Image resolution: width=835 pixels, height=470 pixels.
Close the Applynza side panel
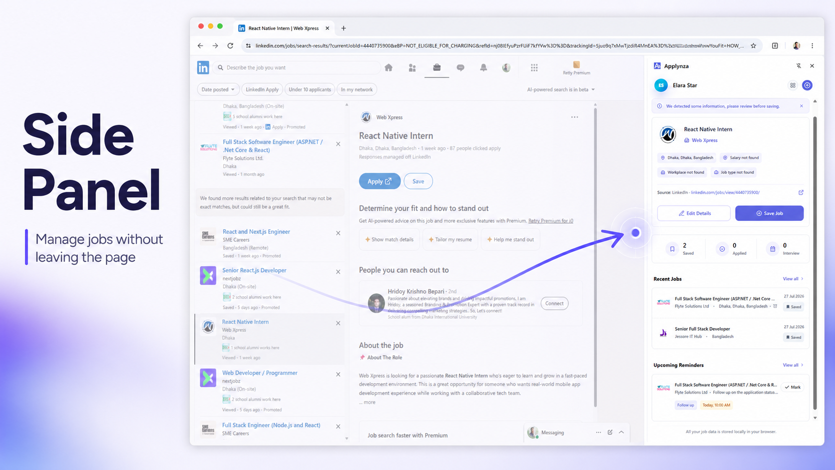(812, 66)
